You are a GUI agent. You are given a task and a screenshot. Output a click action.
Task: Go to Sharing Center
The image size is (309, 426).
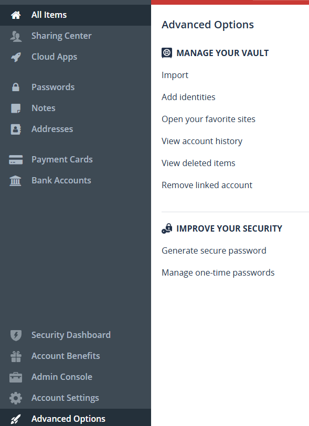click(x=76, y=36)
